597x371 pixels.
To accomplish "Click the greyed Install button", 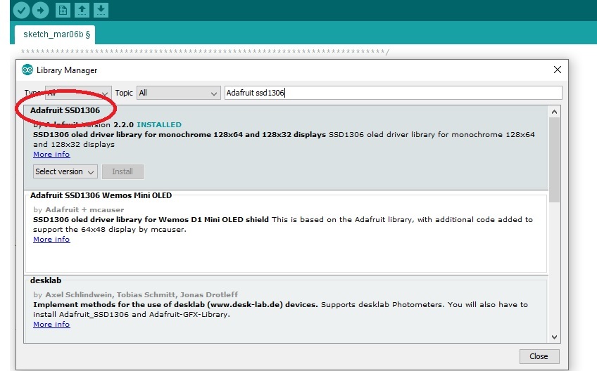I will point(122,171).
